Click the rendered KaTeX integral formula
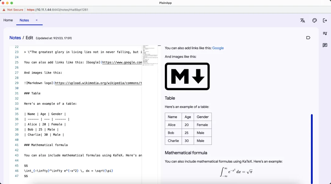The width and height of the screenshot is (331, 184). coord(236,172)
